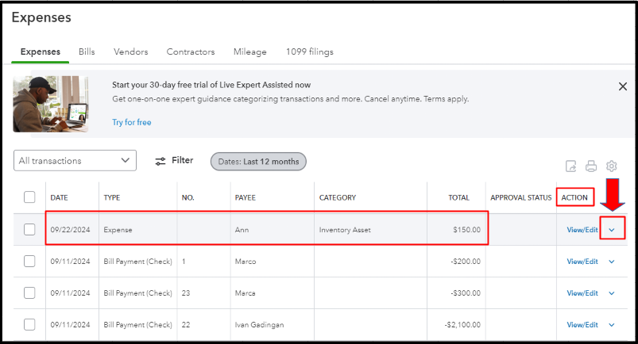
Task: Click the export to Excel icon
Action: tap(570, 166)
